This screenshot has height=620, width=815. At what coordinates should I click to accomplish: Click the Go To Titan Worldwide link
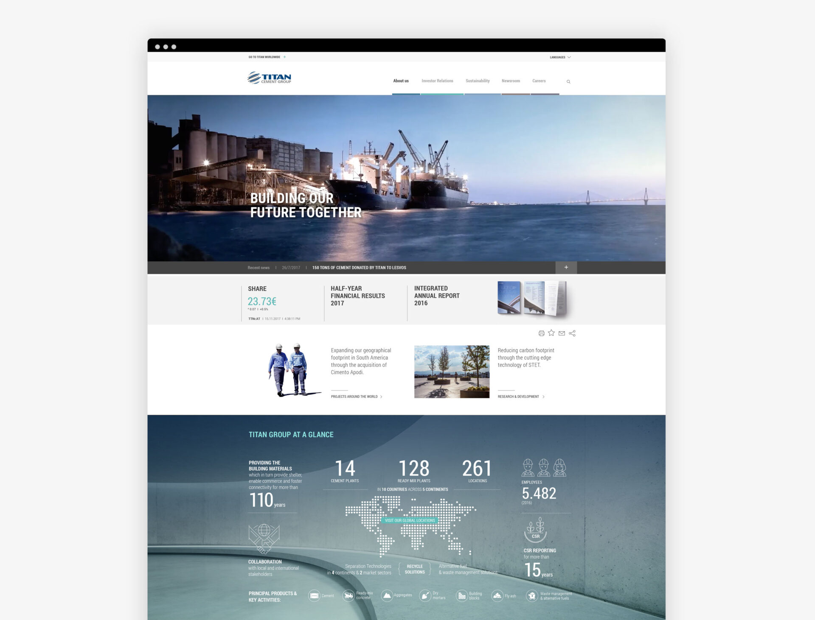(x=264, y=57)
